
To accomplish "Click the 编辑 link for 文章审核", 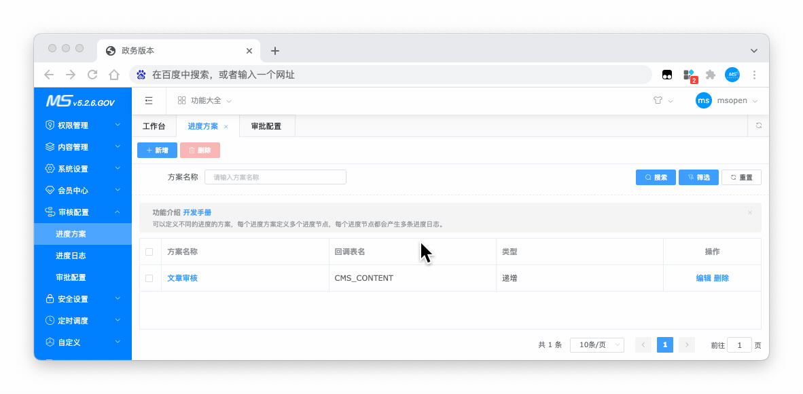I will pyautogui.click(x=703, y=278).
